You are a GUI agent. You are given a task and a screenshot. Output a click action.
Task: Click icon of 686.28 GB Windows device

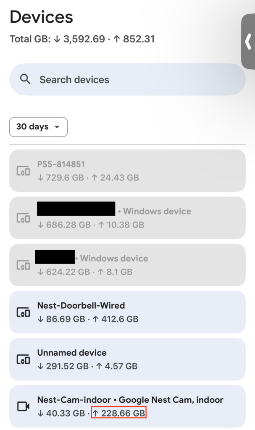(23, 218)
